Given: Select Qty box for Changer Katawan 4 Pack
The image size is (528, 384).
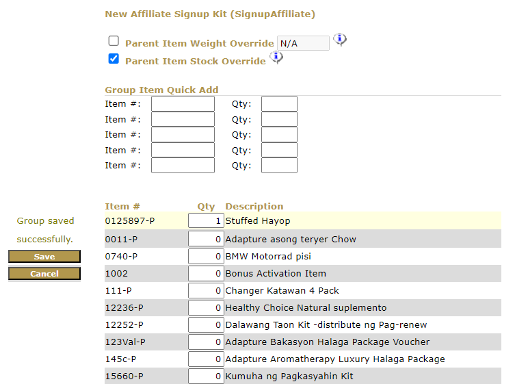Looking at the screenshot, I should [x=206, y=291].
